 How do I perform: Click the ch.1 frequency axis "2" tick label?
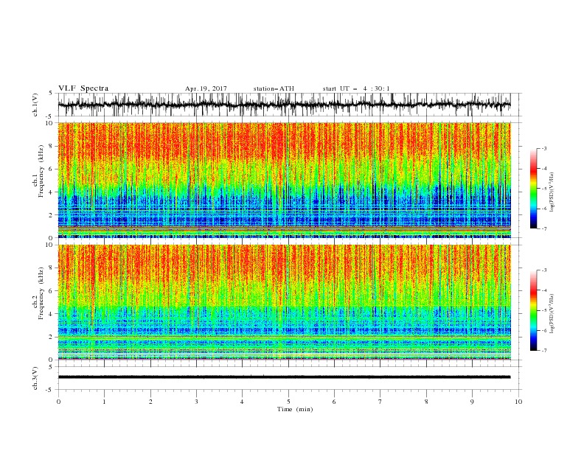click(52, 215)
